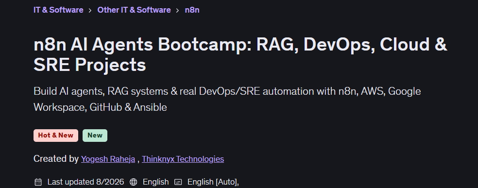
Task: Click the calendar last-updated icon
Action: click(x=38, y=182)
